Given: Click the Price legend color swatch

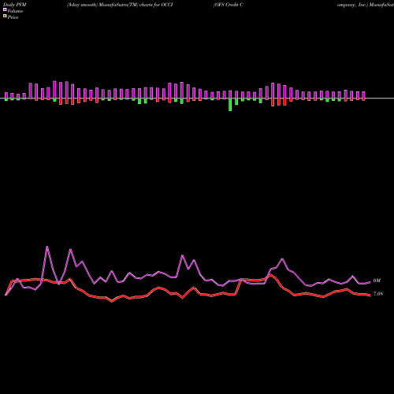Looking at the screenshot, I should (5, 17).
